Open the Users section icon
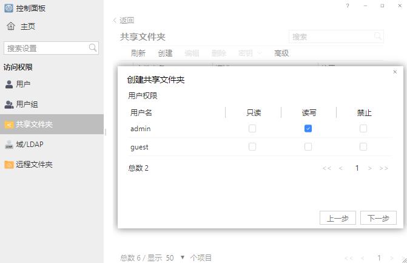Image resolution: width=407 pixels, height=263 pixels. 9,84
